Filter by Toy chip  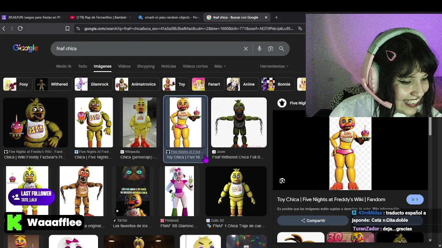175,84
